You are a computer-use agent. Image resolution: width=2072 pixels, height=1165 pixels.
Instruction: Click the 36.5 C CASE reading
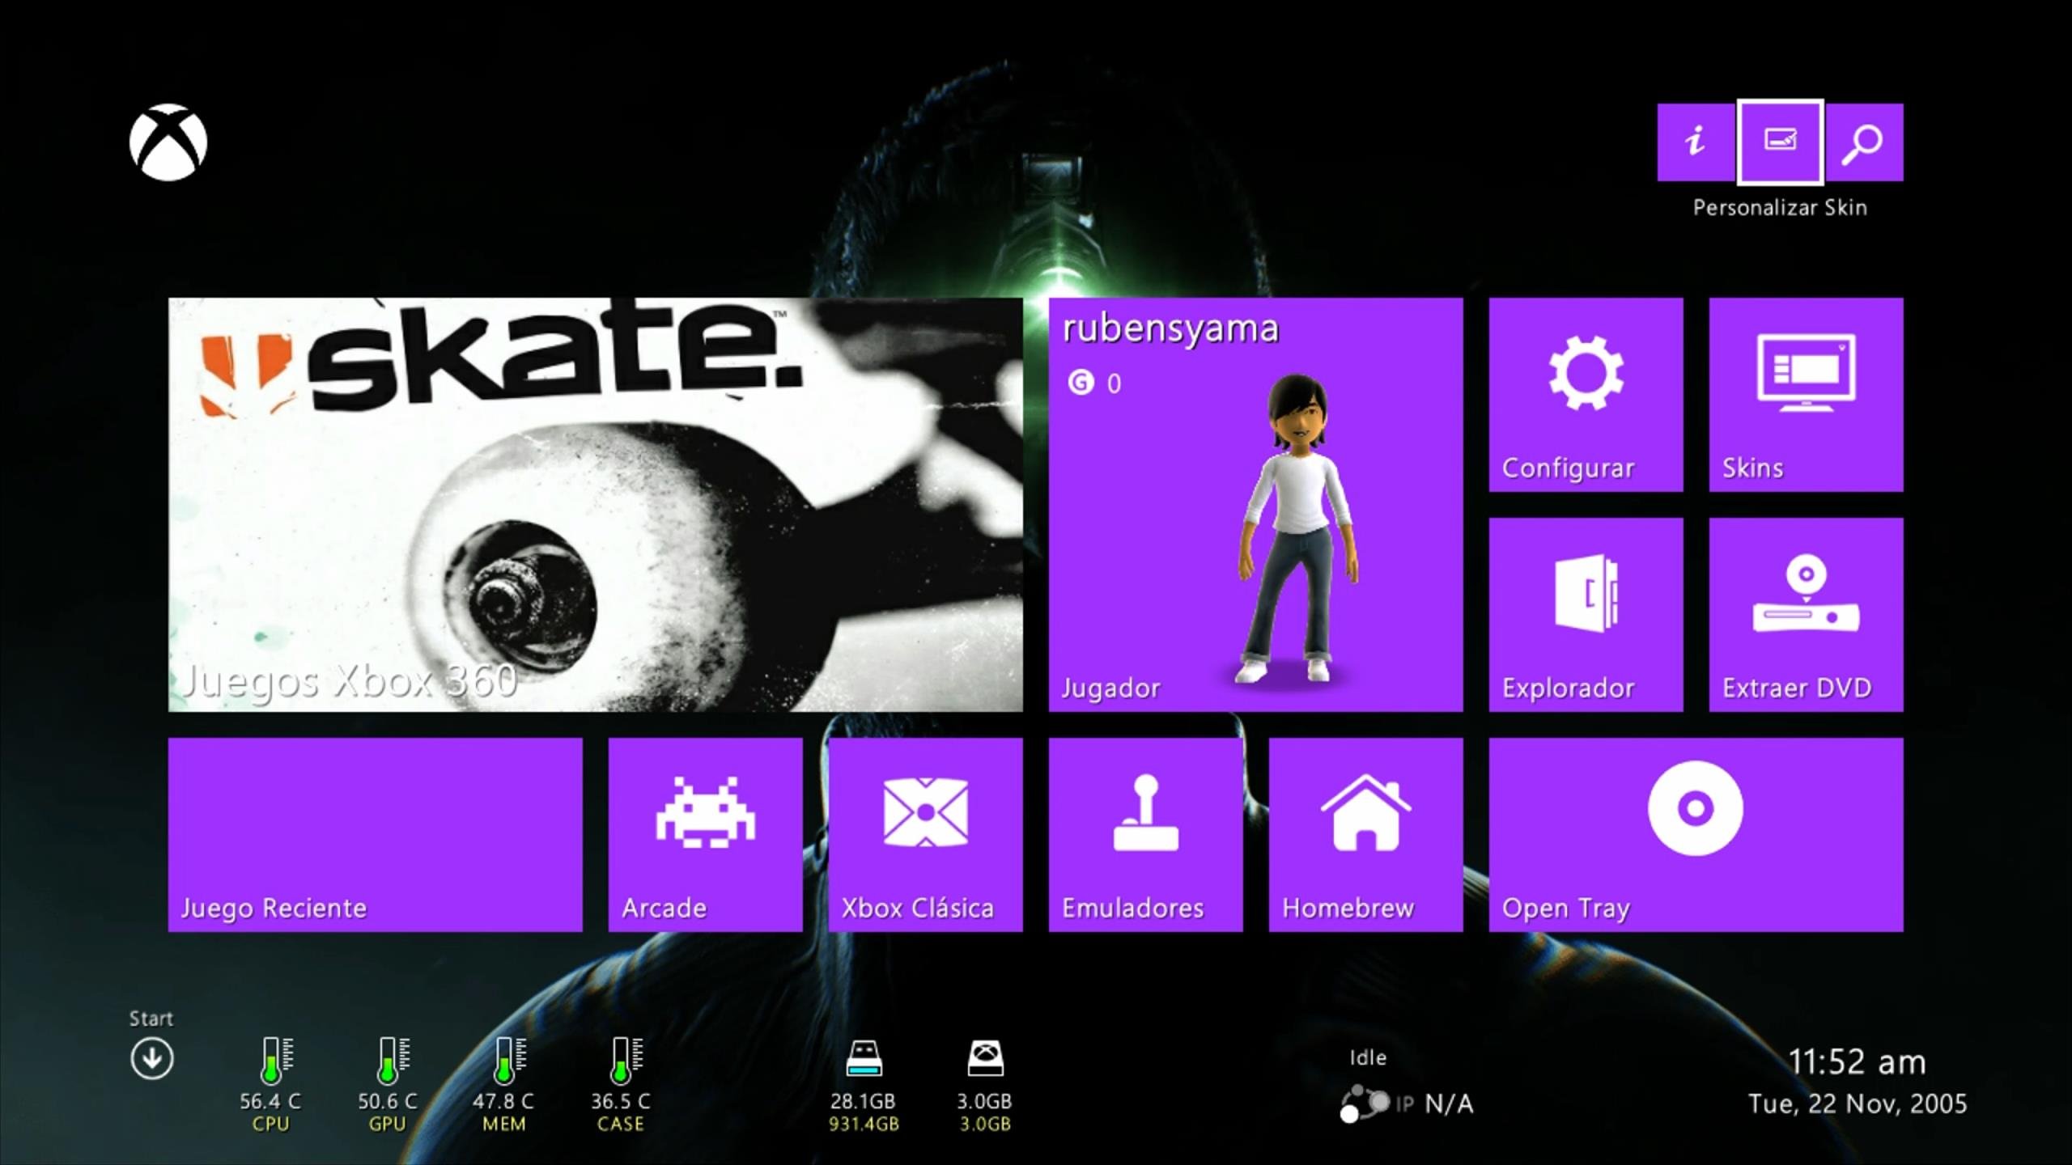tap(621, 1101)
